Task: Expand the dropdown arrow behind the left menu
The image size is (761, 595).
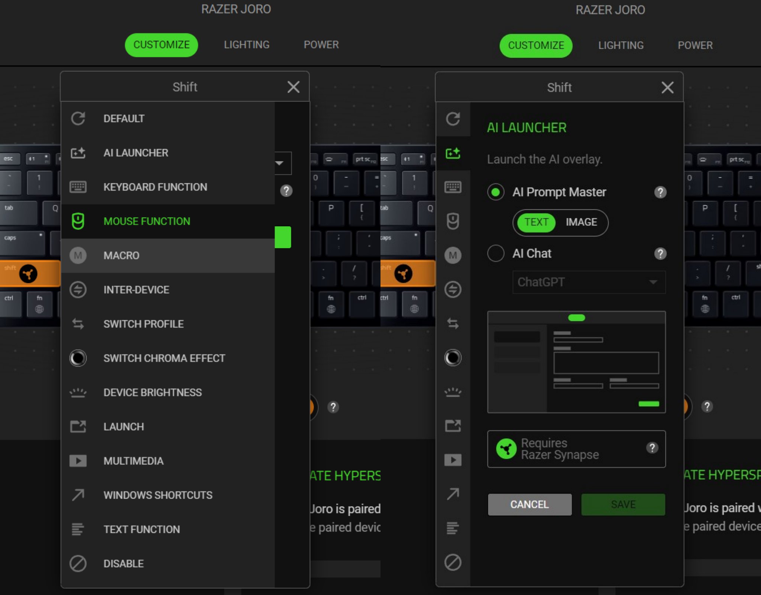Action: coord(280,163)
